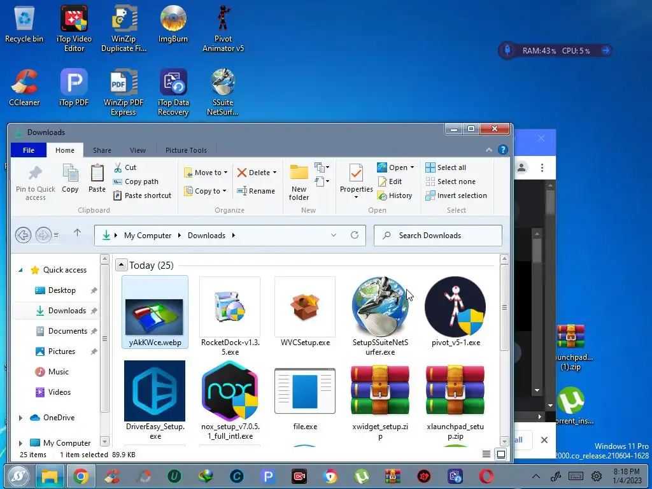Switch to the Picture Tools tab
This screenshot has width=652, height=489.
(186, 150)
